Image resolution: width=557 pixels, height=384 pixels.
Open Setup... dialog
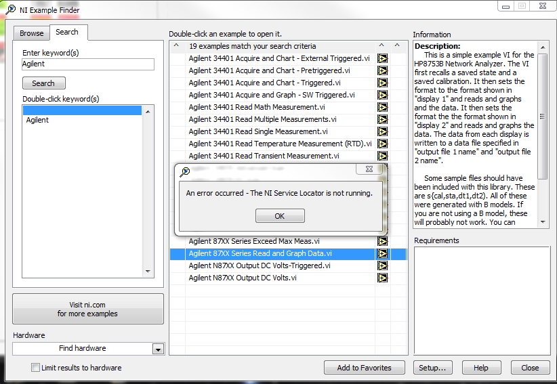pyautogui.click(x=433, y=368)
